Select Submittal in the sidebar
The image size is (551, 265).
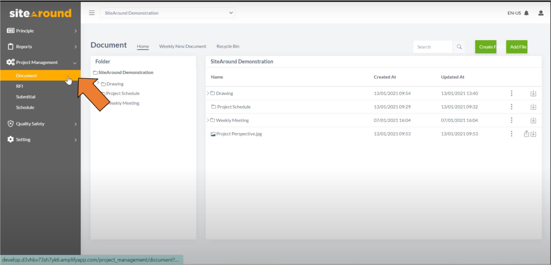pyautogui.click(x=25, y=96)
